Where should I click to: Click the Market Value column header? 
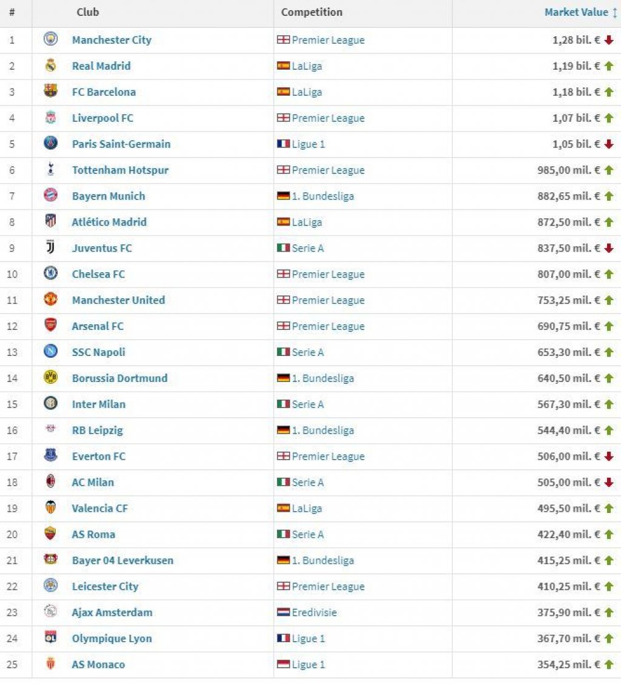pyautogui.click(x=576, y=12)
